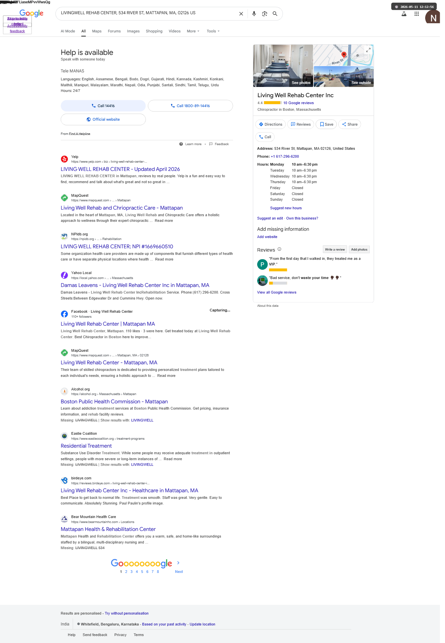
Task: Click the map thumbnail with red pin
Action: [344, 55]
